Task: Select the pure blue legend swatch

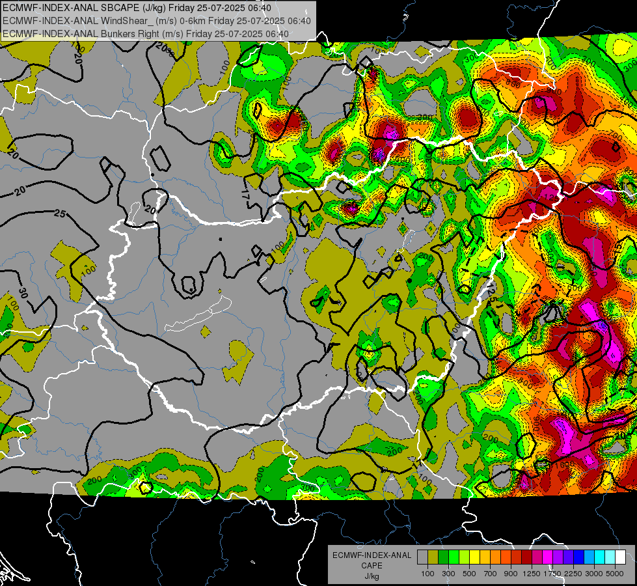Action: [x=579, y=557]
